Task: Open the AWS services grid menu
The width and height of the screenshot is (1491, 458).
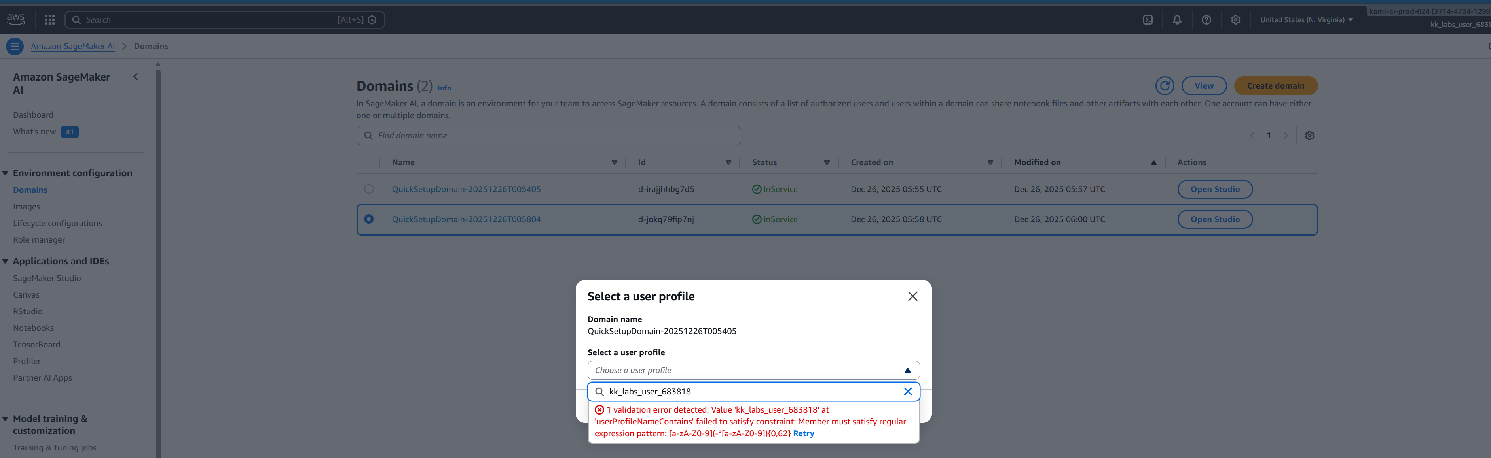Action: (x=50, y=20)
